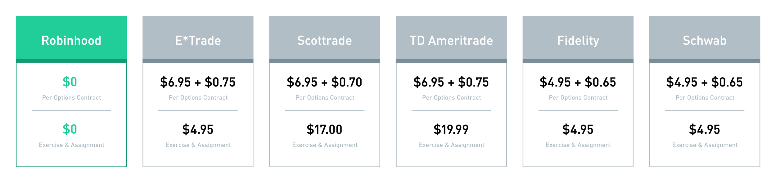
Task: Click Schwab's $4.95 + $0.65 contract price
Action: [704, 82]
